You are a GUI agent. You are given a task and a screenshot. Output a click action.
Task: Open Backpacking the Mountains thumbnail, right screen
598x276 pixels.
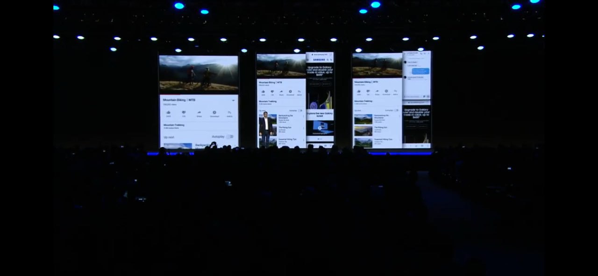pyautogui.click(x=363, y=119)
